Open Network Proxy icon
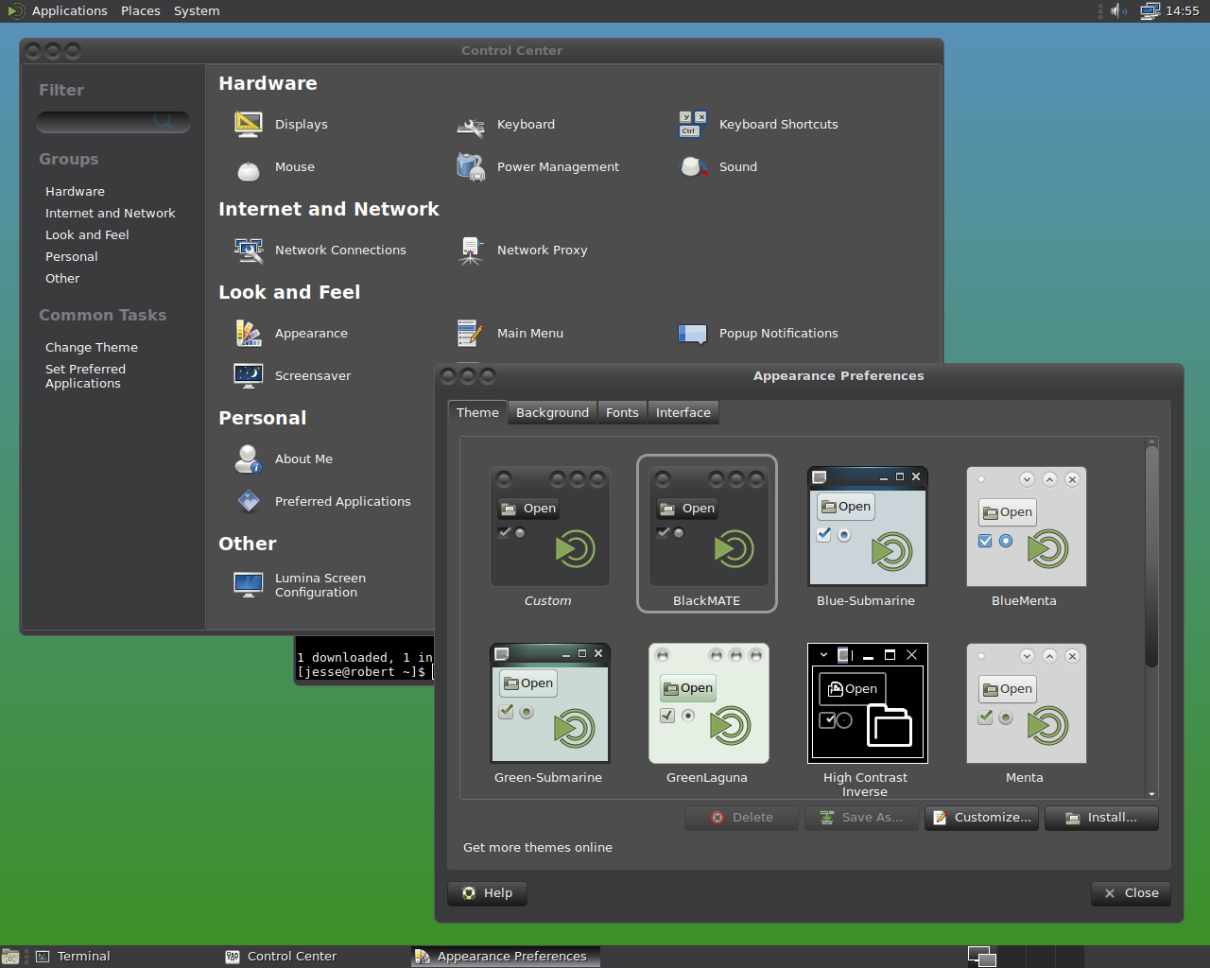1210x968 pixels. (x=471, y=250)
